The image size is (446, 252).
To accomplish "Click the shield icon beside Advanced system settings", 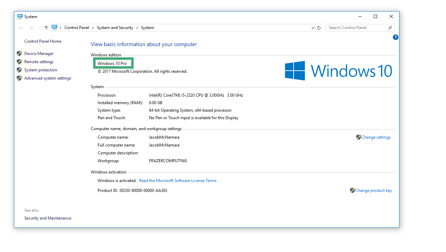I will pos(19,78).
